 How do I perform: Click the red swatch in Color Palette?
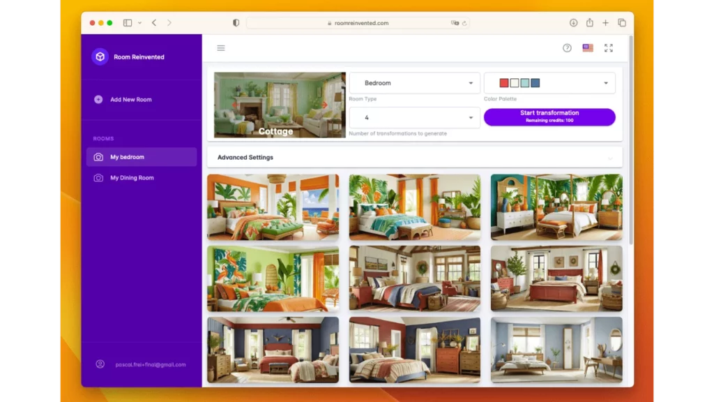pos(504,83)
